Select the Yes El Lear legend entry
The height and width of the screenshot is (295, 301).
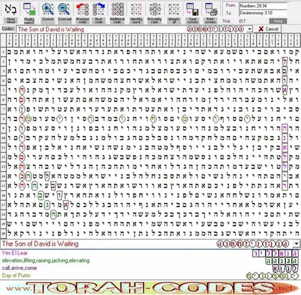coord(15,253)
